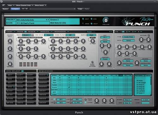
Task: Go to next setting with host right arrow
Action: tap(27, 9)
